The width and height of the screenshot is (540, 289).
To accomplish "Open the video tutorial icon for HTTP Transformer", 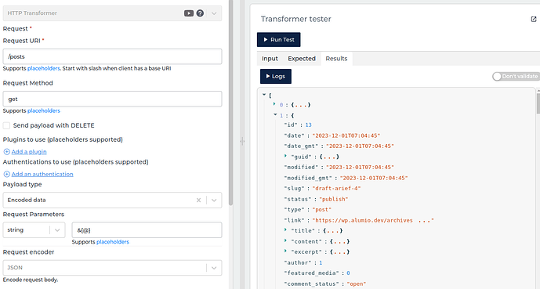I will coord(189,13).
